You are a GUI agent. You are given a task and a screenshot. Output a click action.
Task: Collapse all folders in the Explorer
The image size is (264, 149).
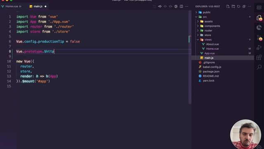point(244,7)
